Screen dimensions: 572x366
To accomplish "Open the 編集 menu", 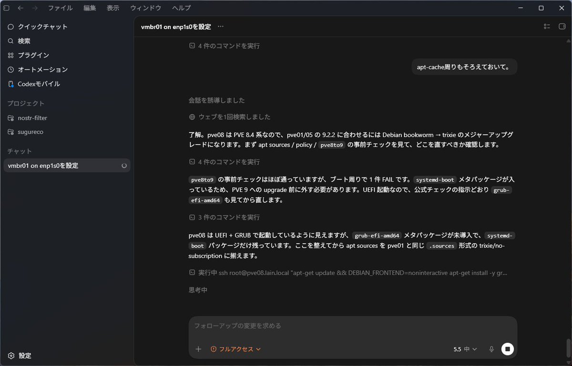I will click(x=90, y=8).
